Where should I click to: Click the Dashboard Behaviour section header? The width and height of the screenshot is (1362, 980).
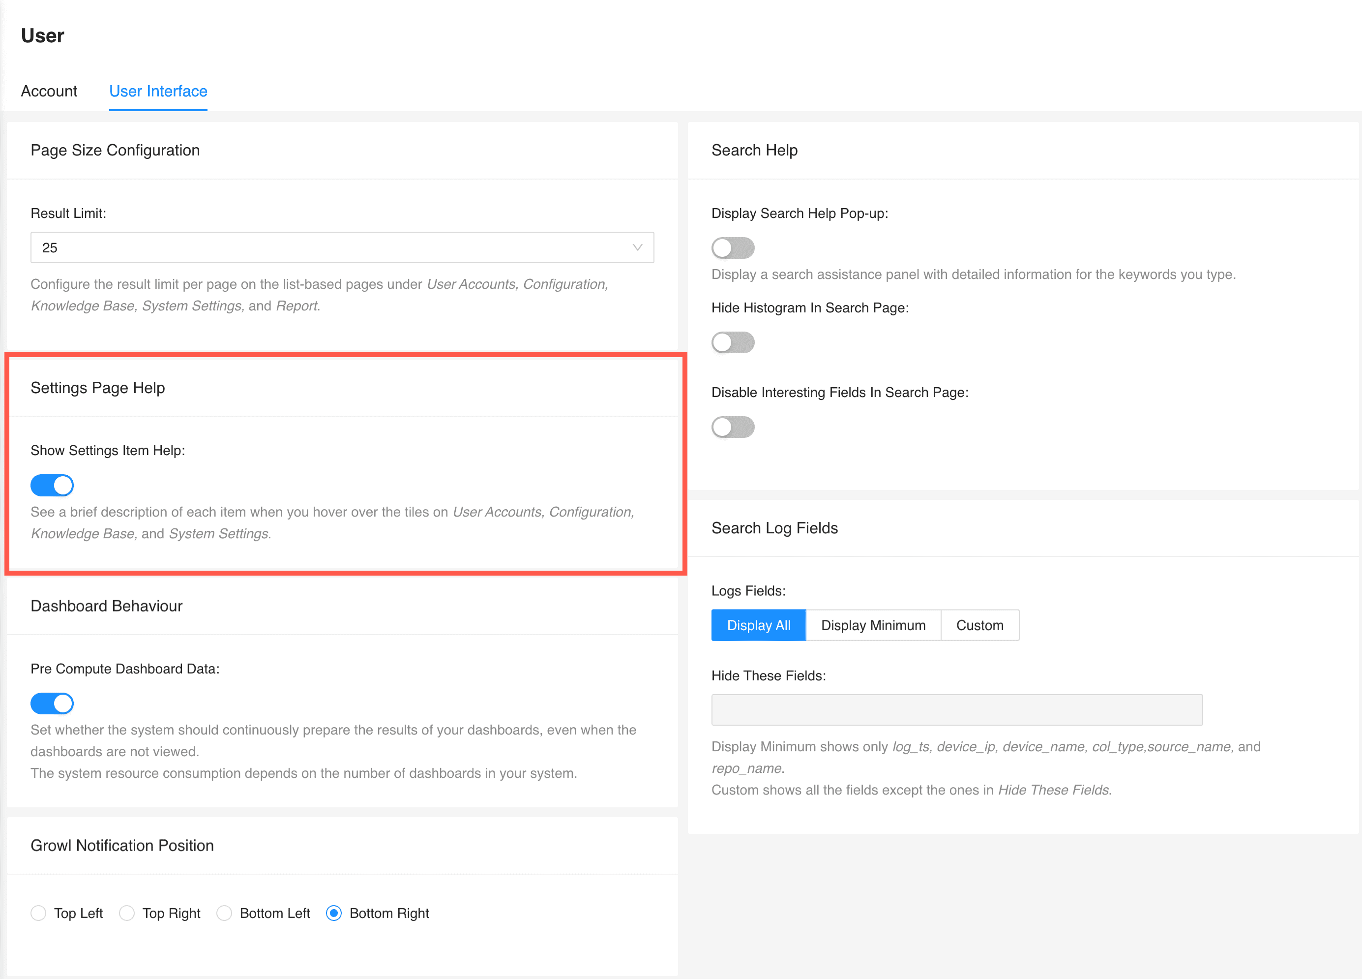click(106, 606)
